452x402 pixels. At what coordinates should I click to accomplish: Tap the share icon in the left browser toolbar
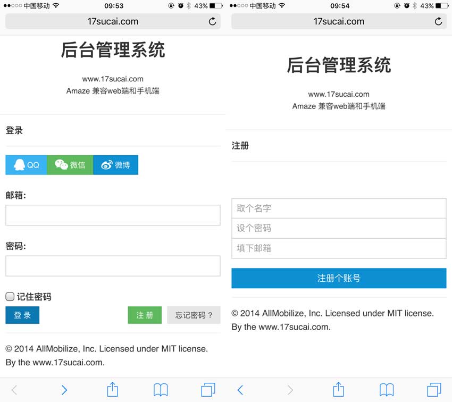(112, 390)
